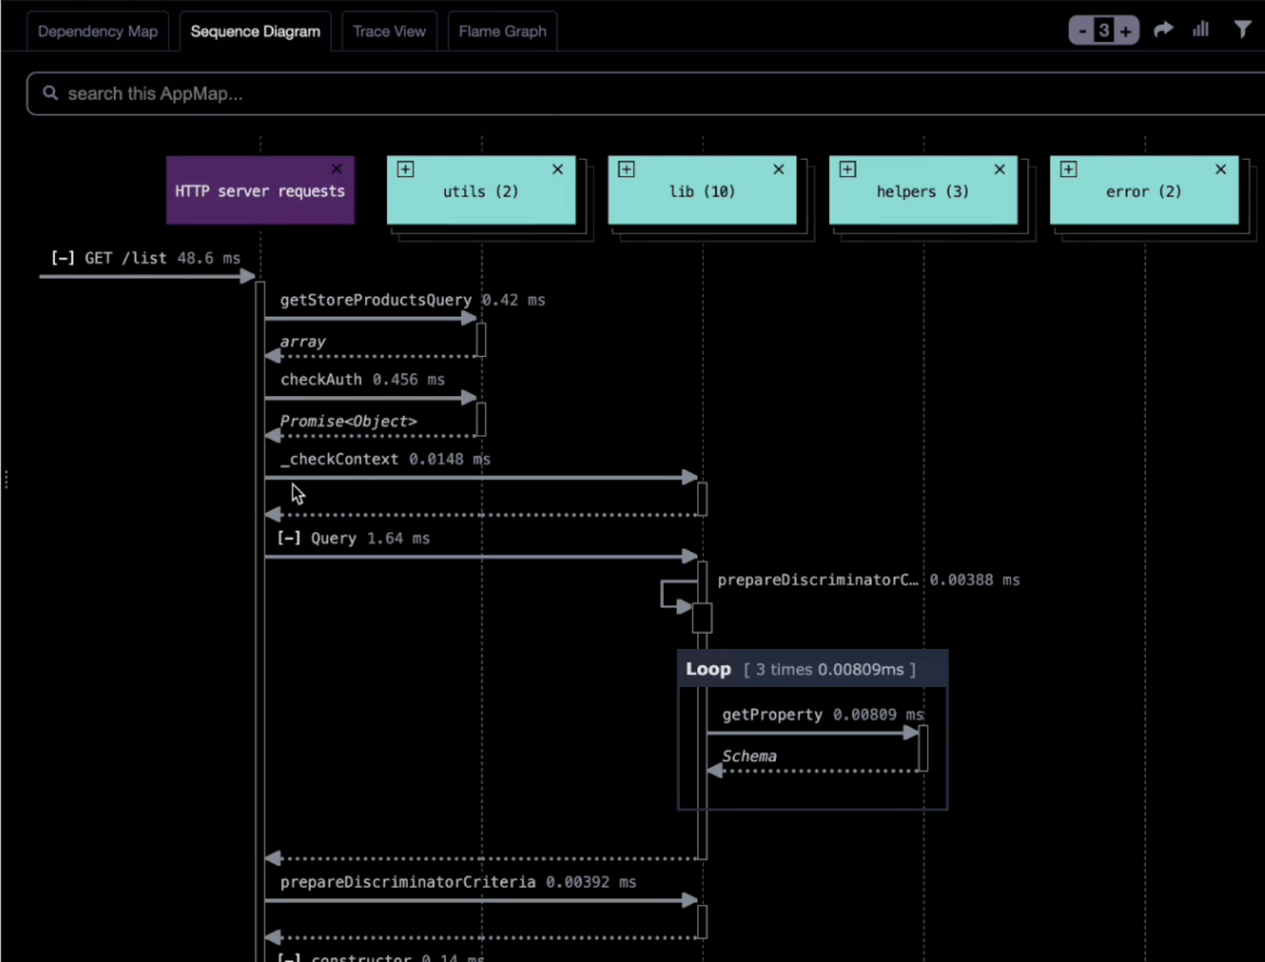1265x962 pixels.
Task: Remove the lib actor with its X
Action: tap(779, 169)
